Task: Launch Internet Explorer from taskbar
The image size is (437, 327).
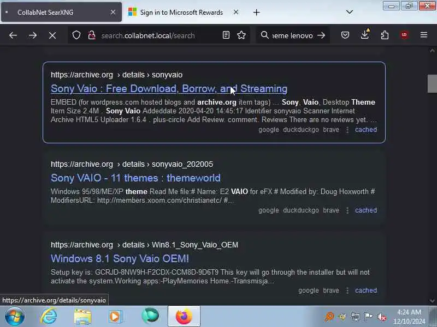Action: click(x=49, y=317)
